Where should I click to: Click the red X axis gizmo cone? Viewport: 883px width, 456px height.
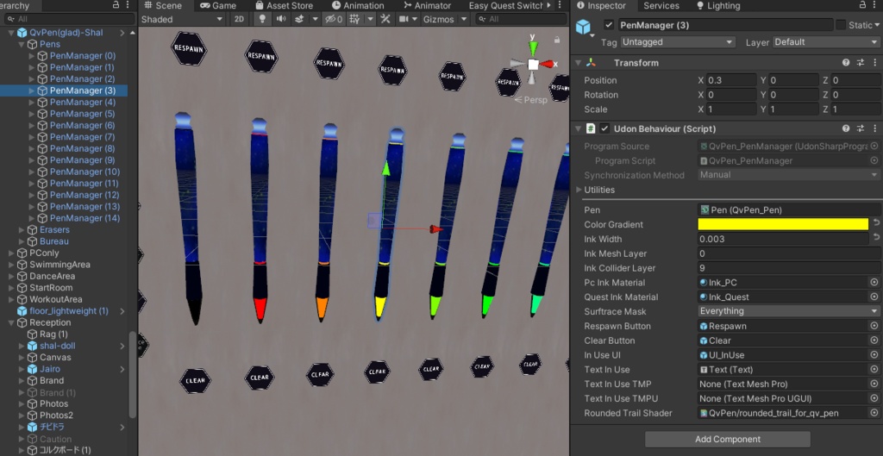click(x=548, y=64)
